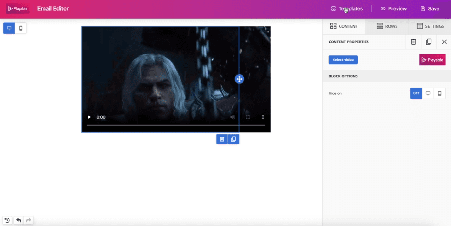Click the Content Properties heading
Screen dimensions: 451x226
pos(349,42)
